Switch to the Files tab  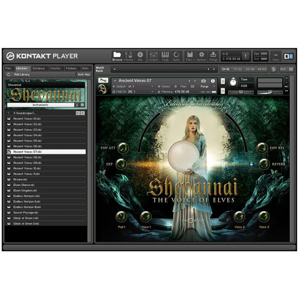[x=8, y=68]
